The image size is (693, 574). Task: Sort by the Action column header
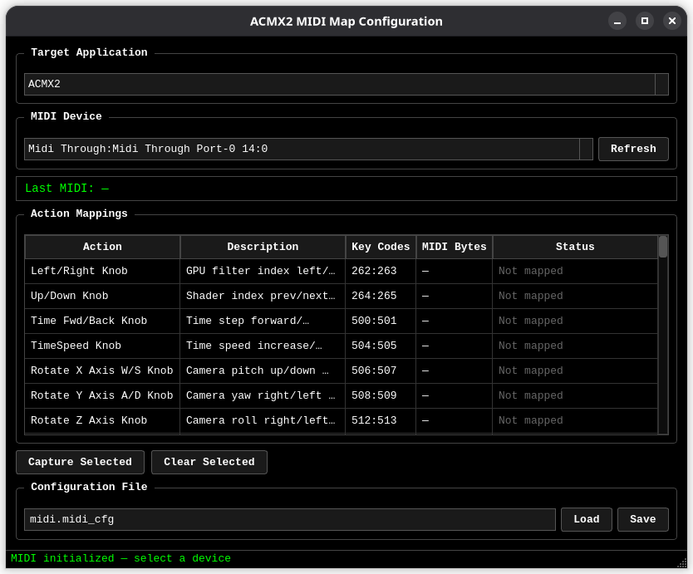[x=102, y=247]
